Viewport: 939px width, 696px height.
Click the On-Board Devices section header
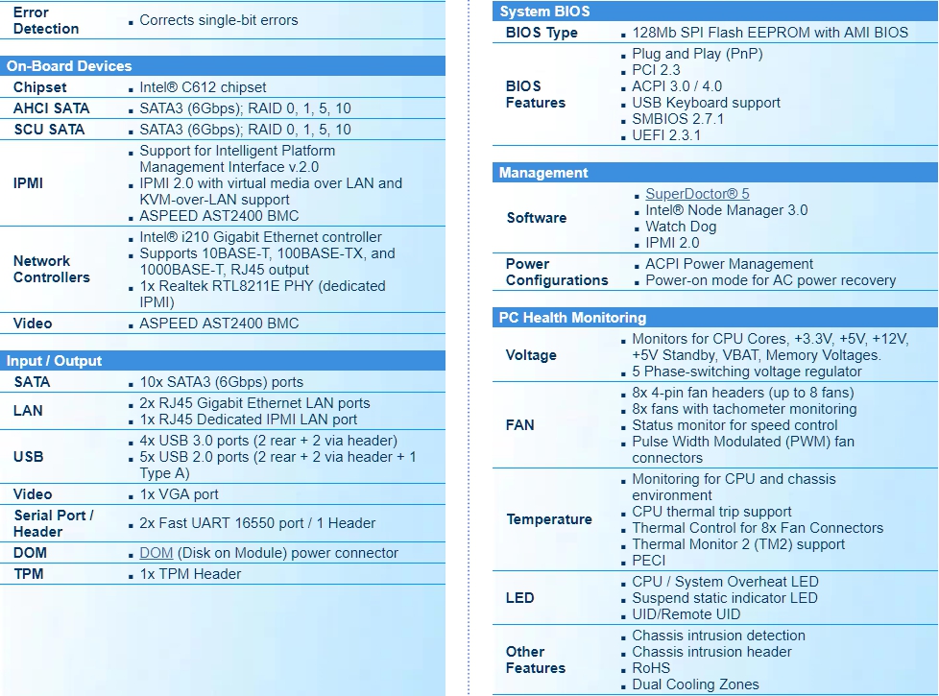point(69,66)
